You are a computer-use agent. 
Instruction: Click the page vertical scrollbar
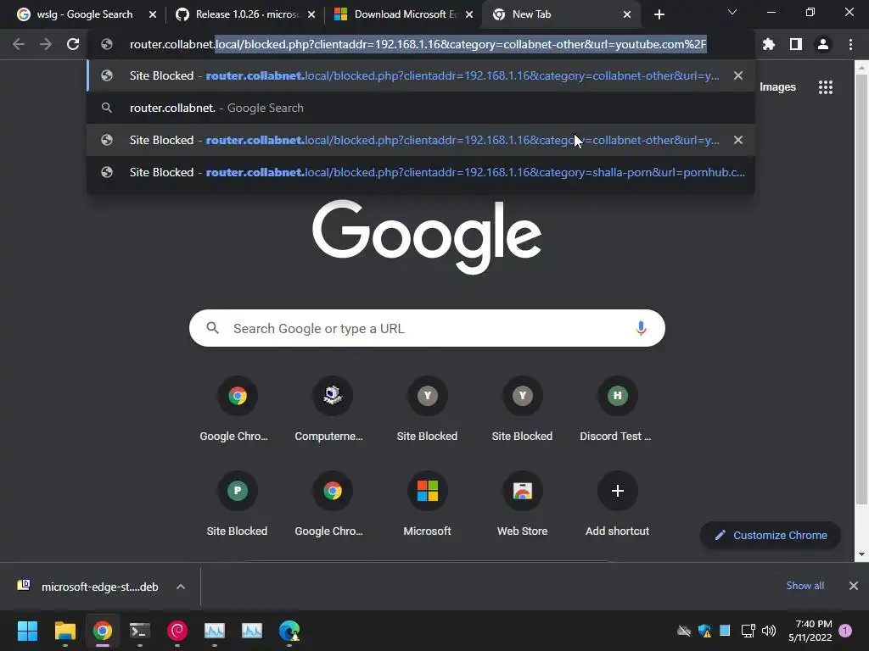[861, 288]
